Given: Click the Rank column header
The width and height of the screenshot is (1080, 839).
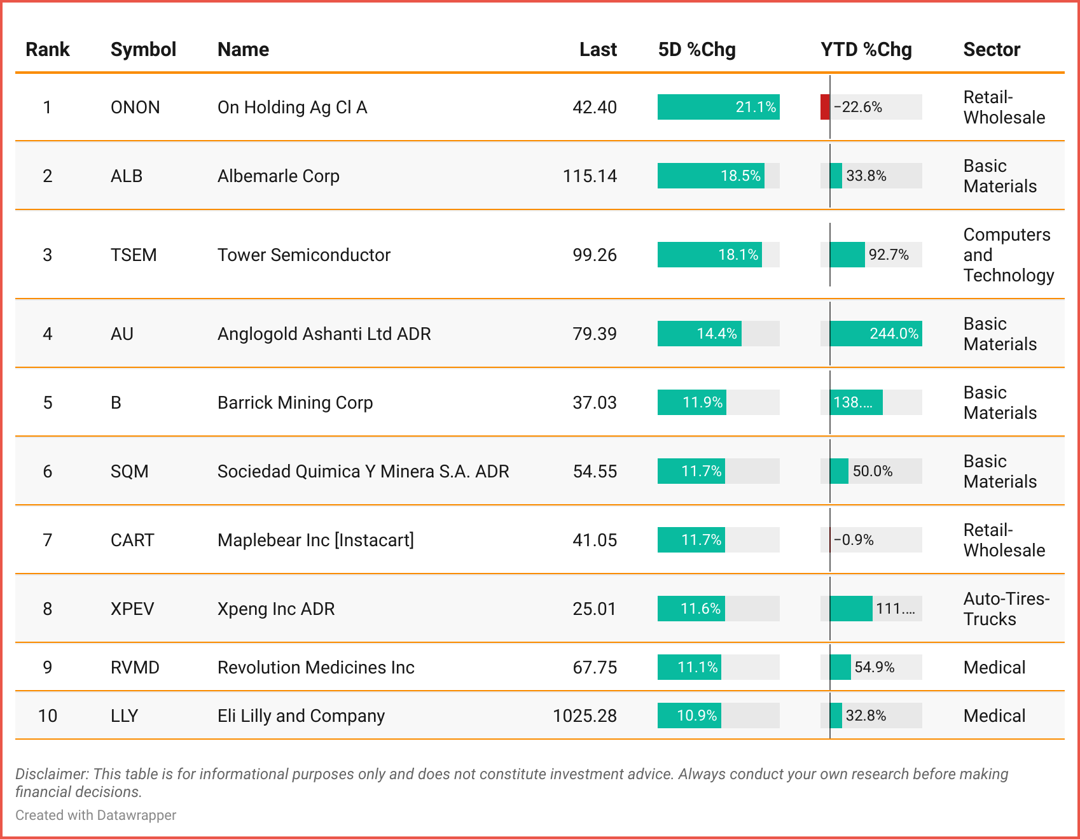Looking at the screenshot, I should pyautogui.click(x=47, y=50).
